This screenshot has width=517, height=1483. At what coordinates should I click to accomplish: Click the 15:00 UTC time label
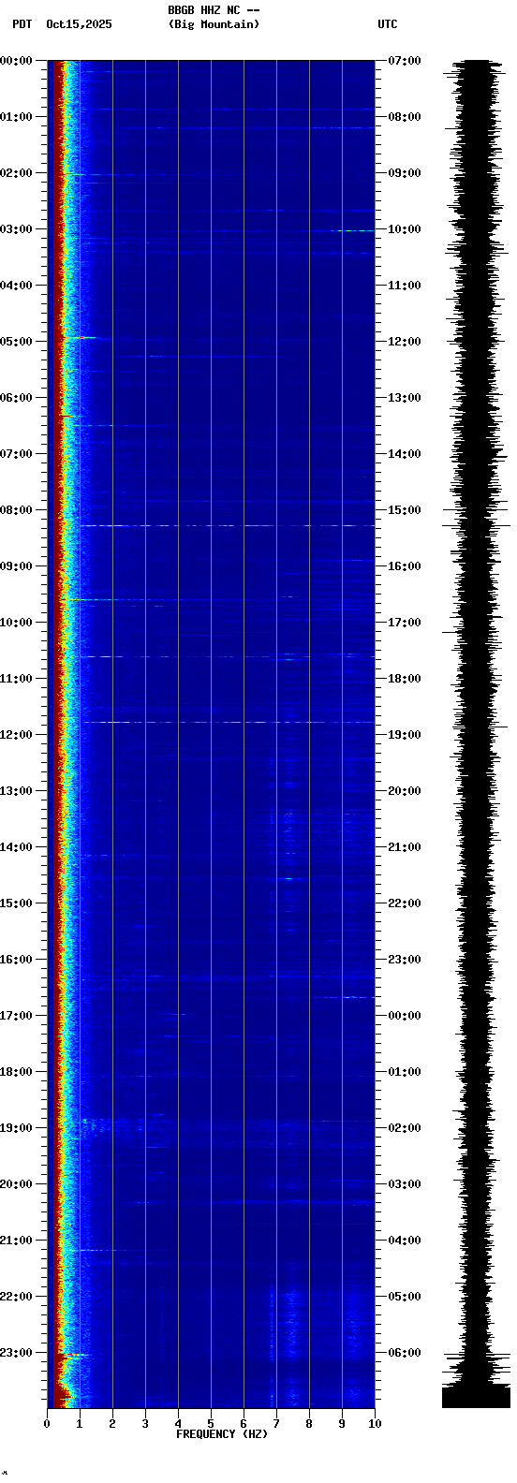coord(405,510)
